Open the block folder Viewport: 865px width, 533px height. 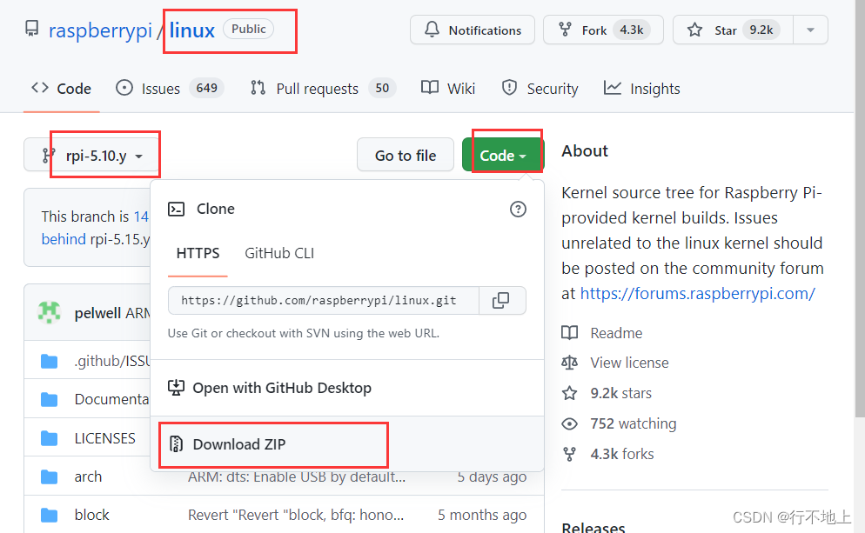91,515
